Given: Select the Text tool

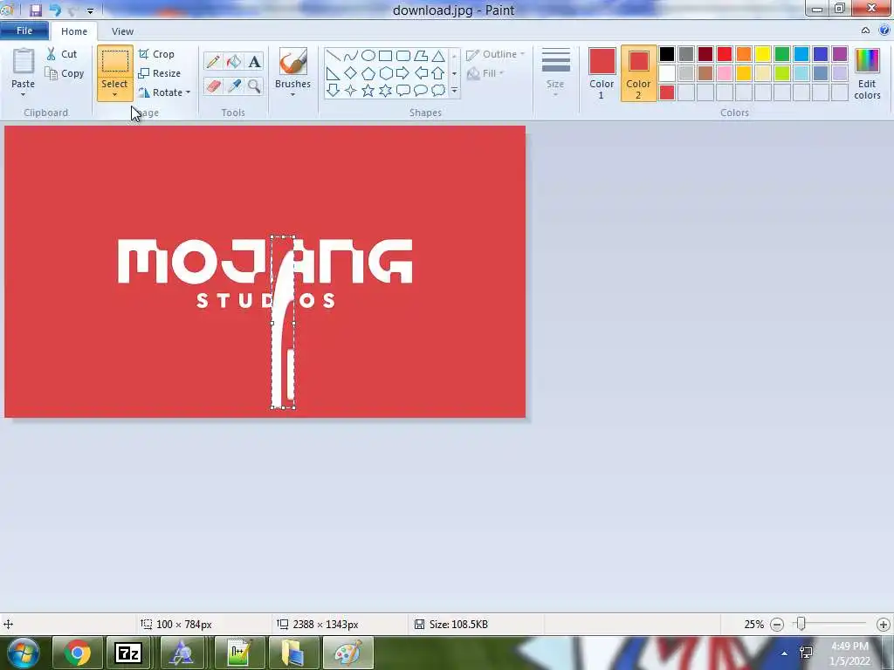Looking at the screenshot, I should click(254, 62).
